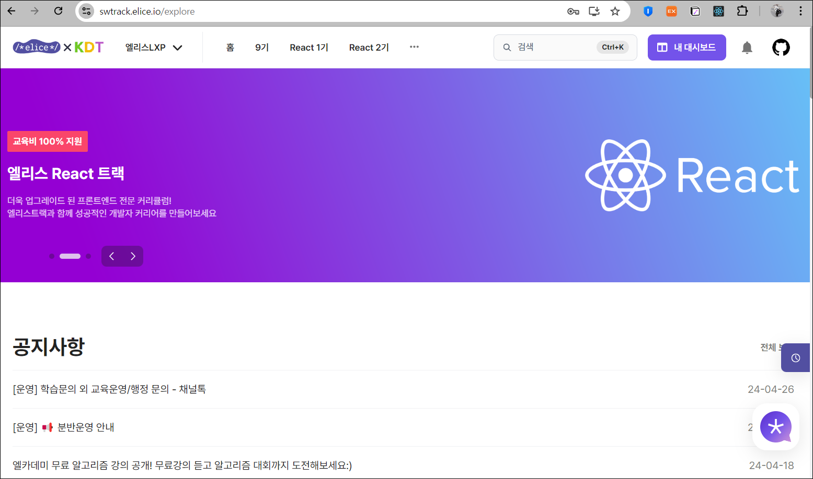Click the large React logo on banner
The height and width of the screenshot is (479, 813).
(692, 175)
